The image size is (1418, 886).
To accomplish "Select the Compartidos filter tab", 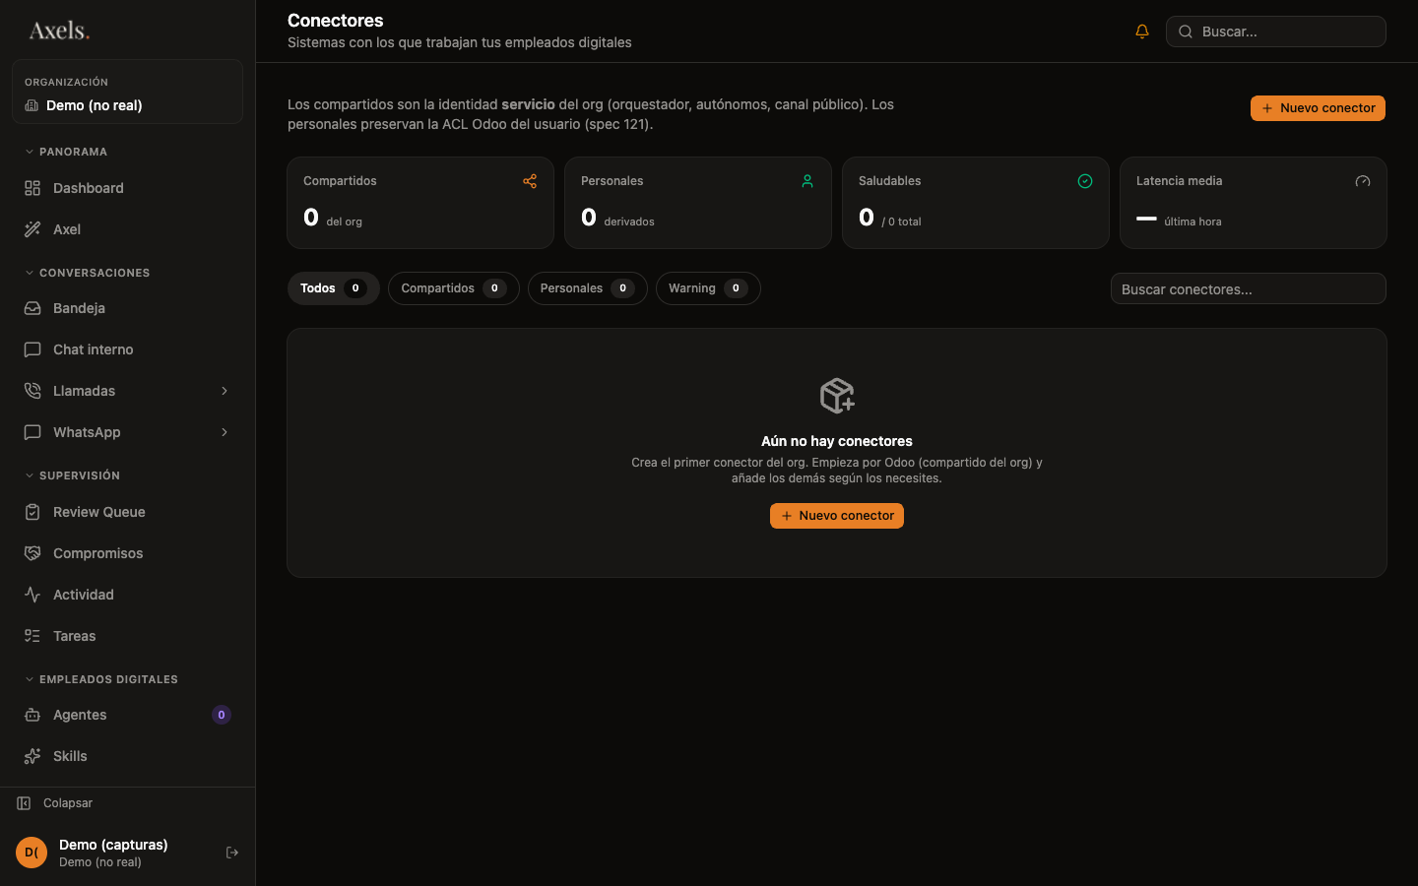I will [x=453, y=288].
